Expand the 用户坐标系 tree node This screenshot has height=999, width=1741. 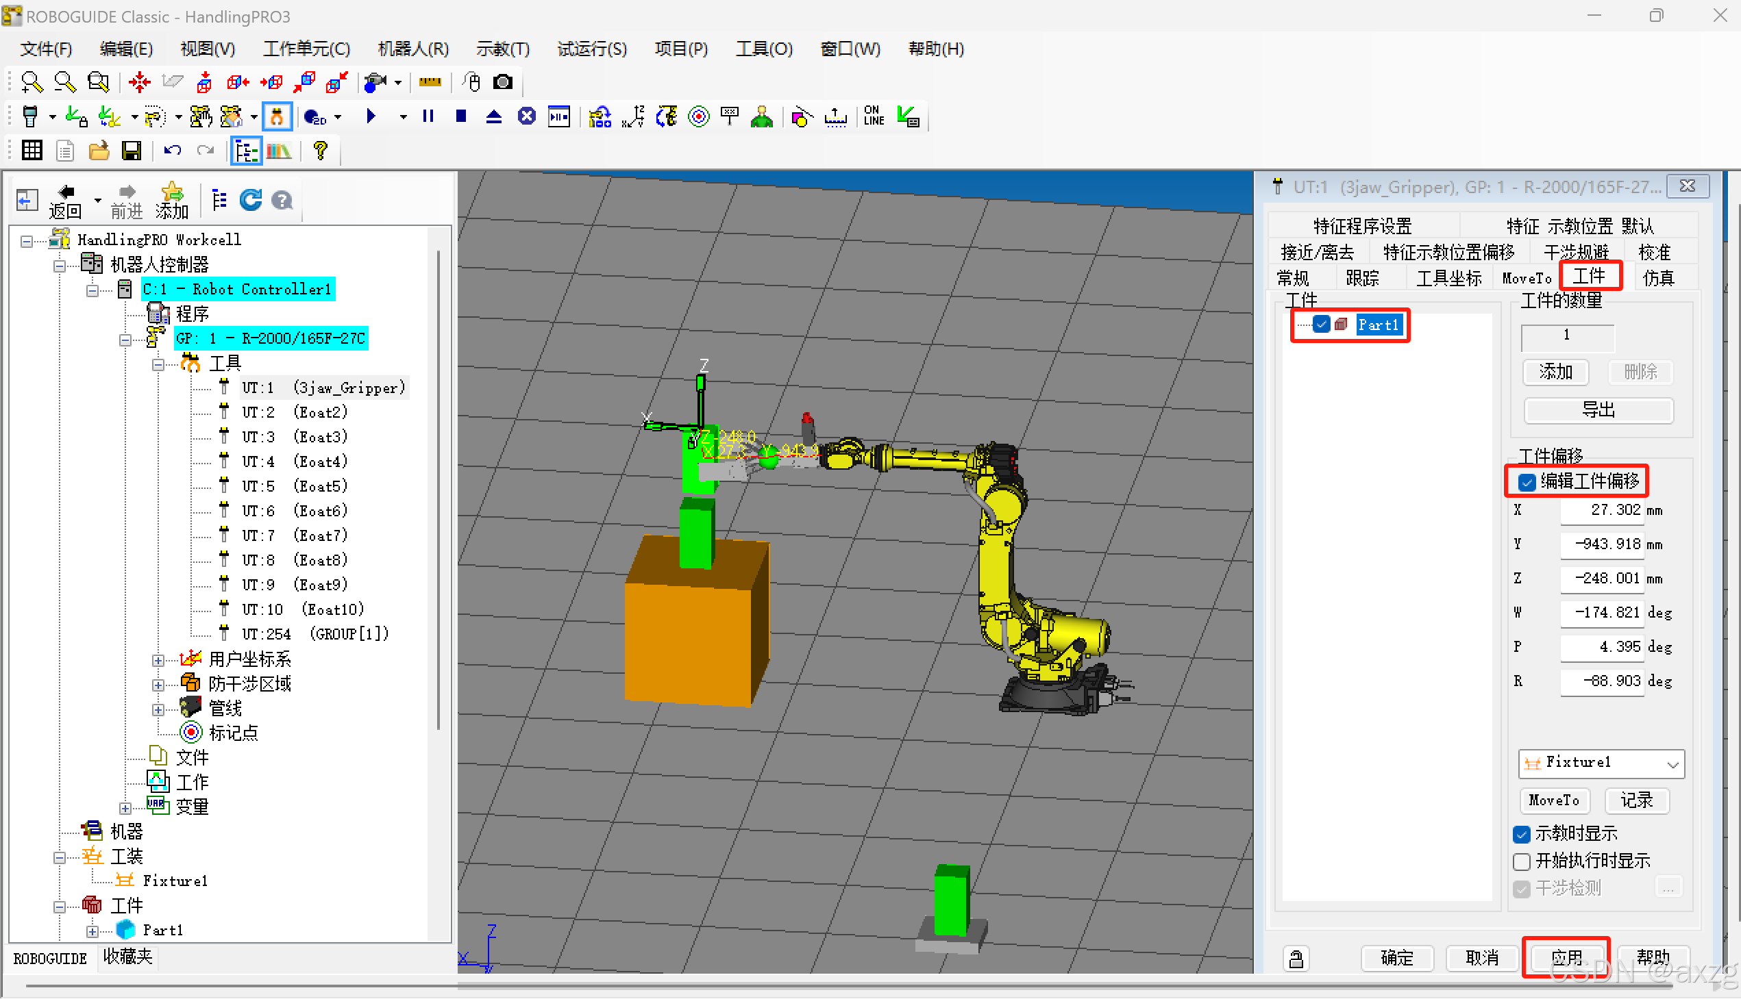pyautogui.click(x=158, y=660)
